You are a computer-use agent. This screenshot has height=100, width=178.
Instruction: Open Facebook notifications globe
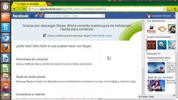(x=41, y=16)
